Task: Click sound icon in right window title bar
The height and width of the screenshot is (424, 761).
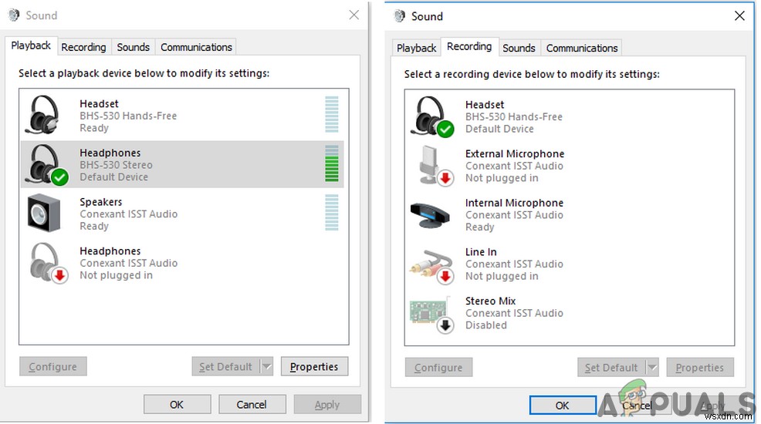Action: 400,16
